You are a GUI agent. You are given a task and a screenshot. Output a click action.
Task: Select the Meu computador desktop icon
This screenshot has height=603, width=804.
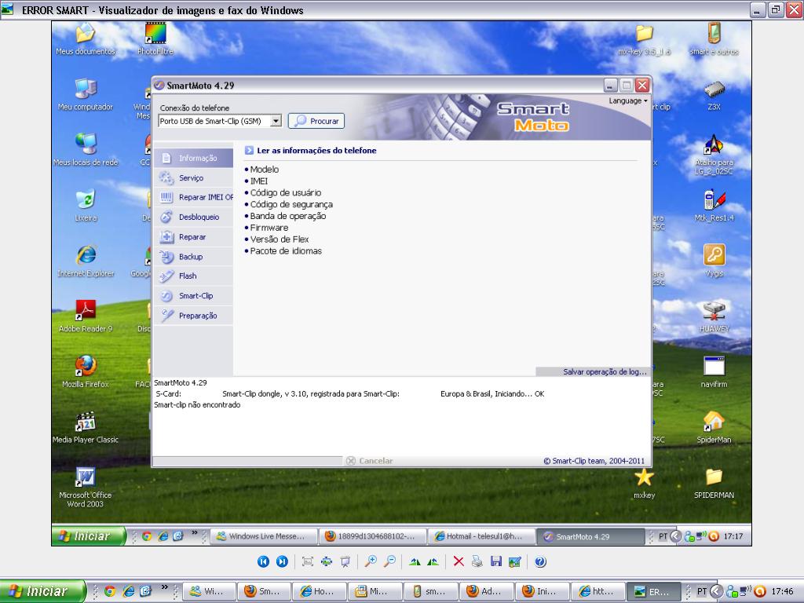pyautogui.click(x=85, y=95)
